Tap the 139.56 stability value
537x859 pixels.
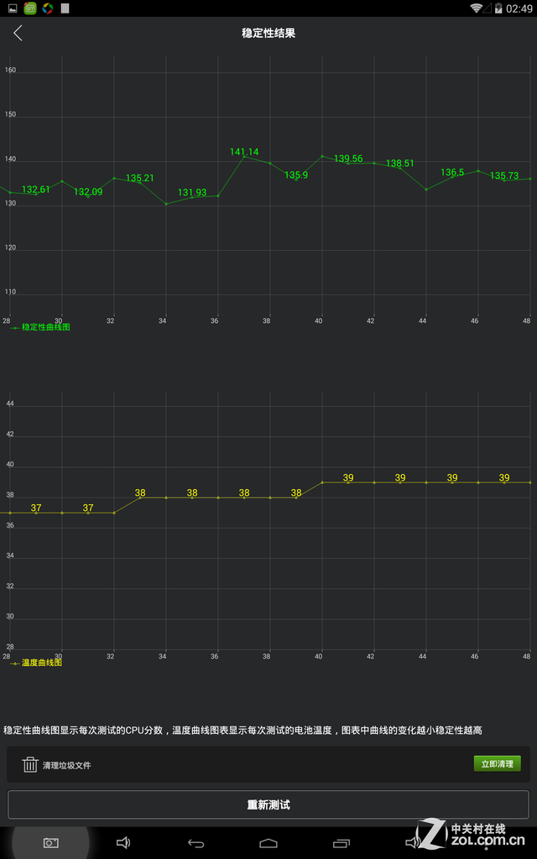(x=348, y=159)
